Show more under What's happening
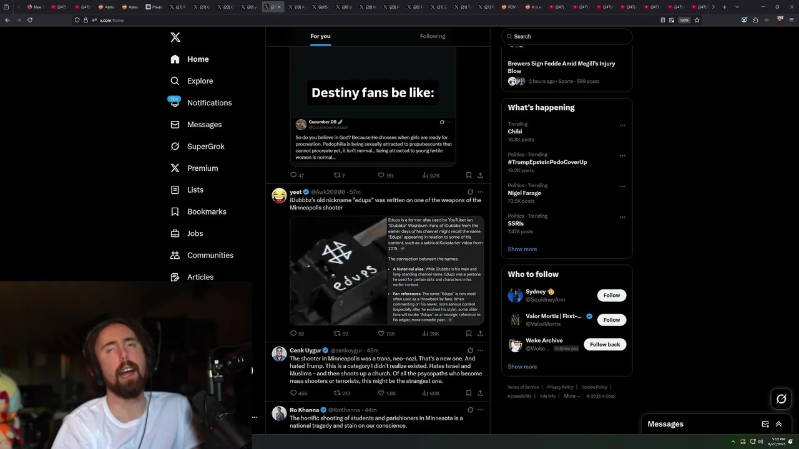Image resolution: width=799 pixels, height=449 pixels. [522, 249]
